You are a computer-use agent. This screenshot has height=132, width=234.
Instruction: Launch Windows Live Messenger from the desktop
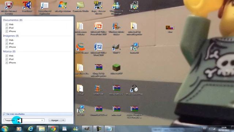[x=116, y=8]
